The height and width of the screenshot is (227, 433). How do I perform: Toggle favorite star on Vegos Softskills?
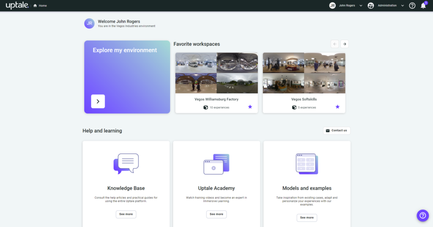click(x=337, y=107)
